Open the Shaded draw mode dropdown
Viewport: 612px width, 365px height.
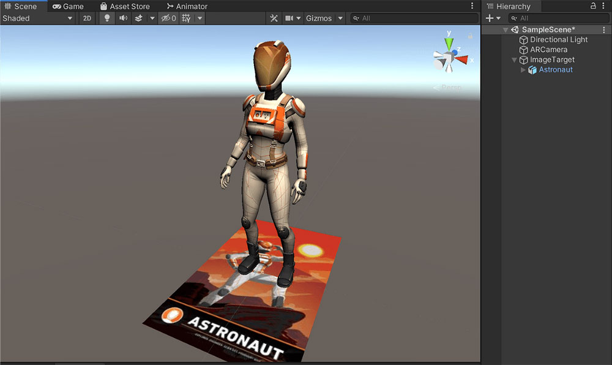point(37,18)
